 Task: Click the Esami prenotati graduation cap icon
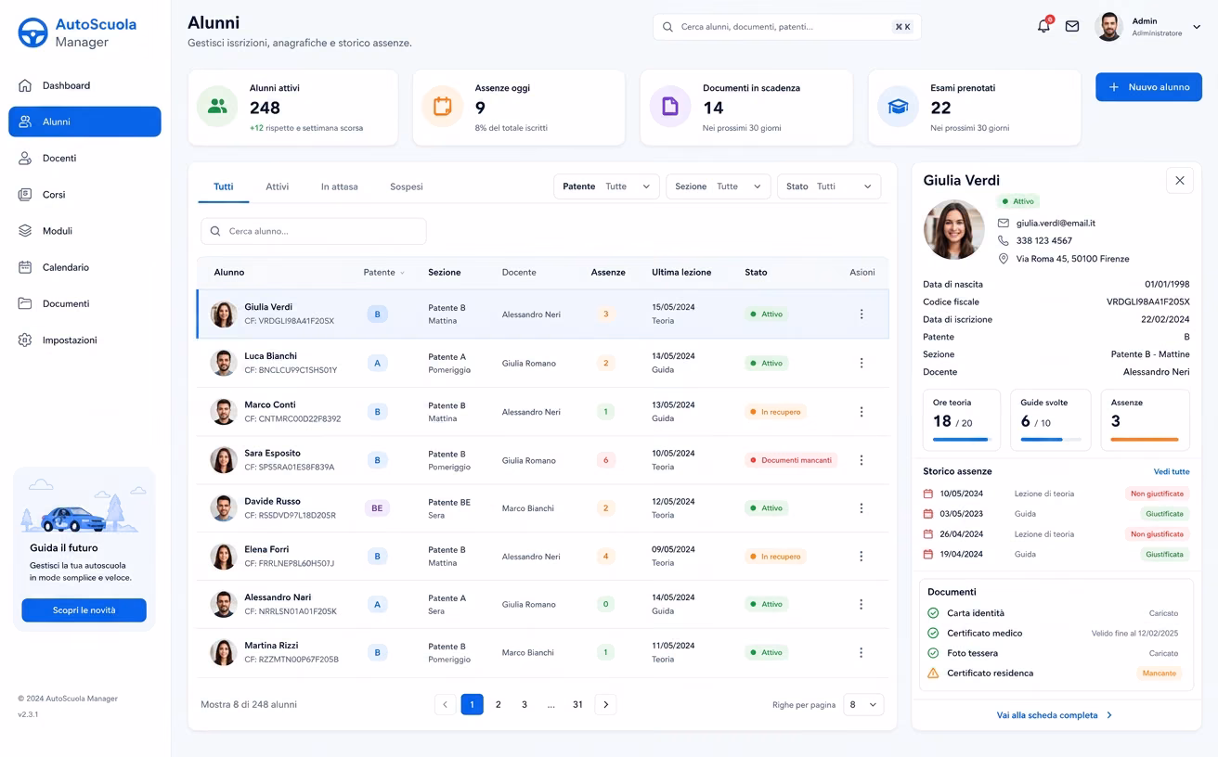tap(898, 107)
